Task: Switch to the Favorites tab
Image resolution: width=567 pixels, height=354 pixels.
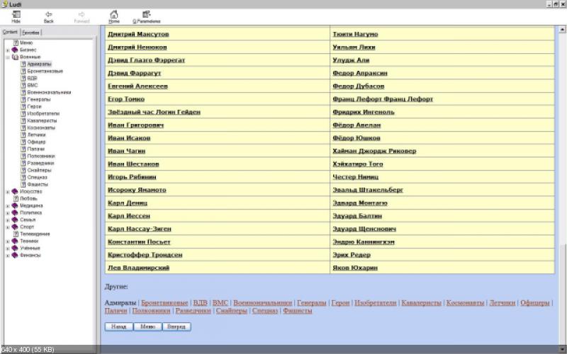Action: [30, 33]
